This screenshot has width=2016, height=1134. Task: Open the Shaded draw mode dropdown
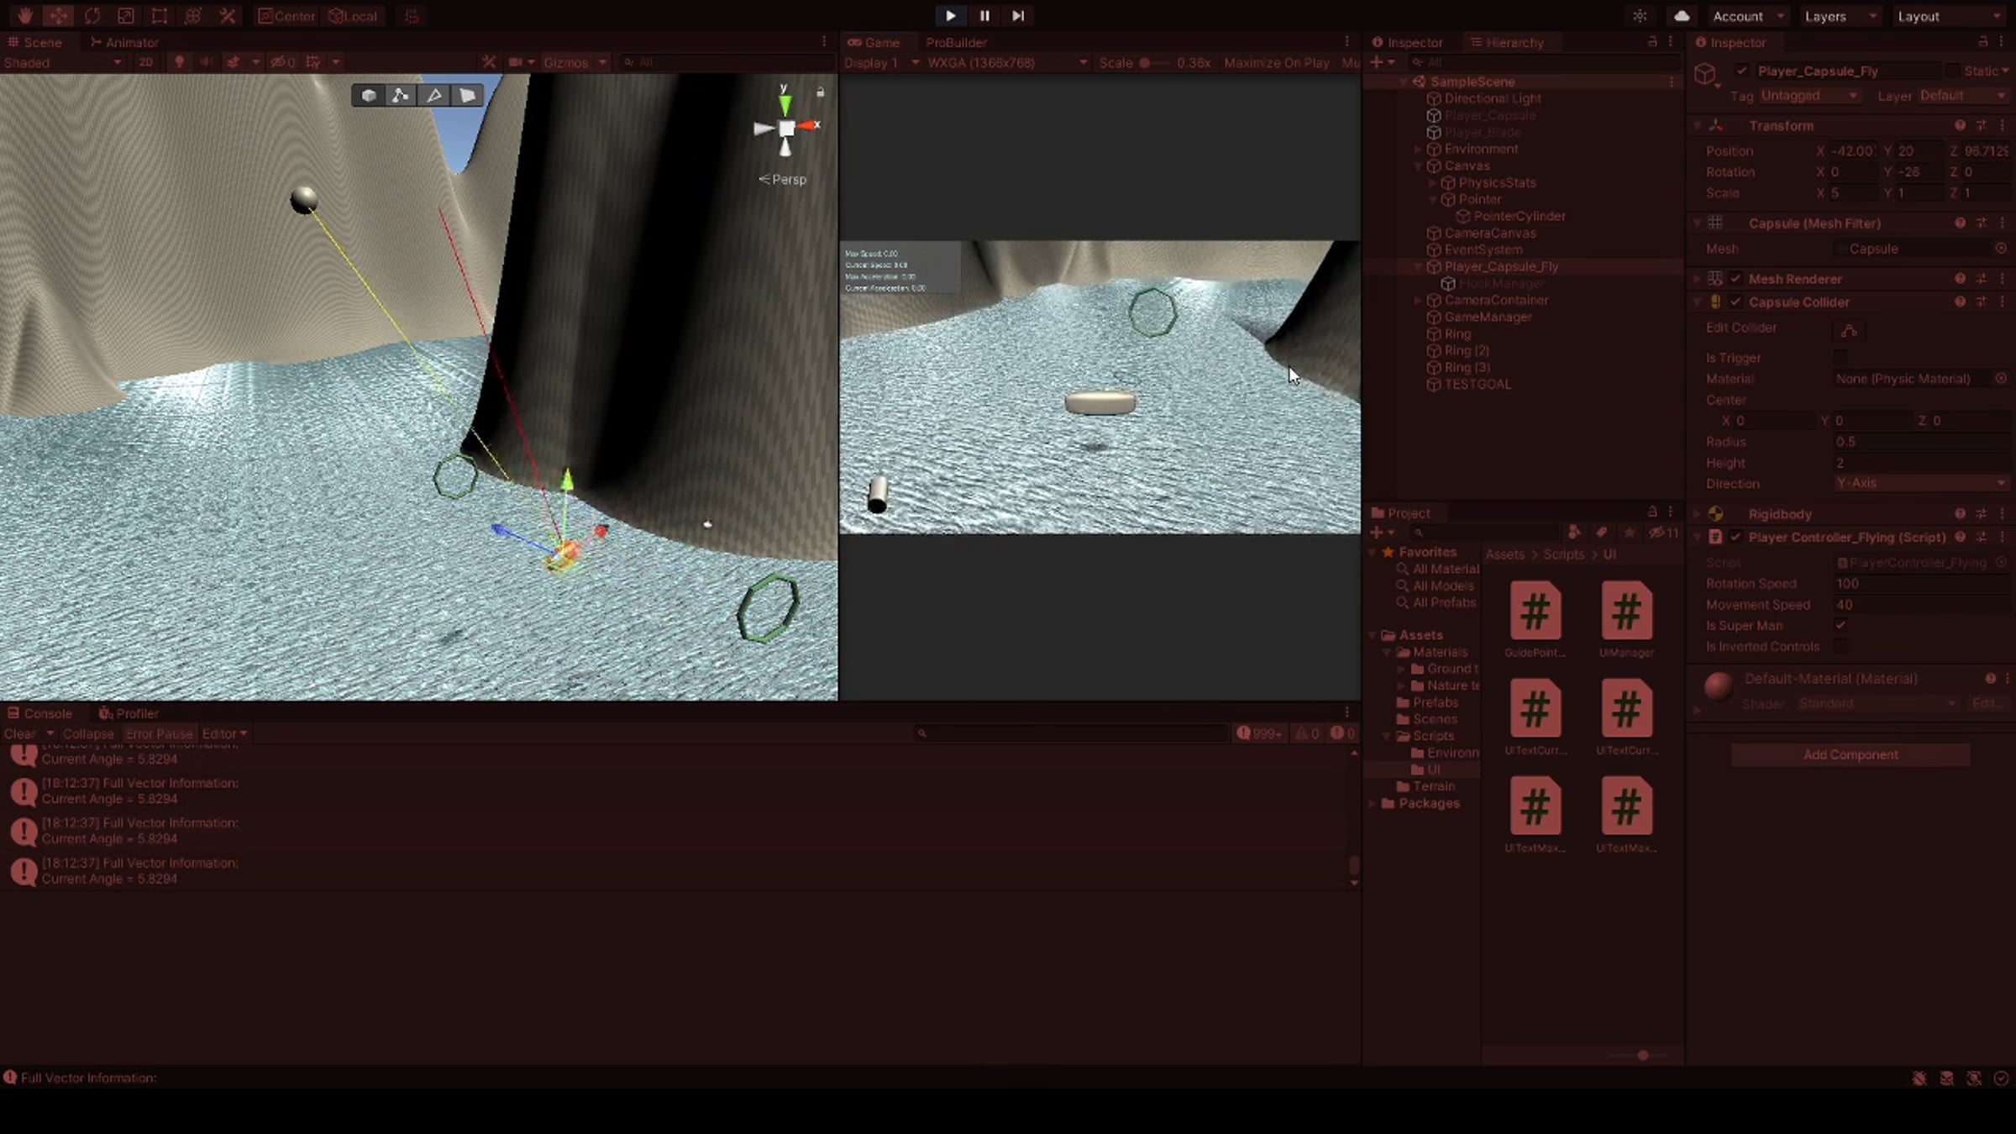tap(63, 62)
